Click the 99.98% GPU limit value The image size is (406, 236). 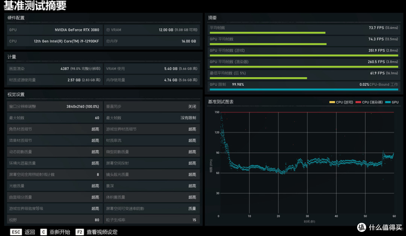[x=238, y=84]
